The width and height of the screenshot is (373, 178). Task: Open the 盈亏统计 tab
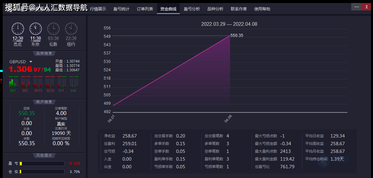[121, 9]
